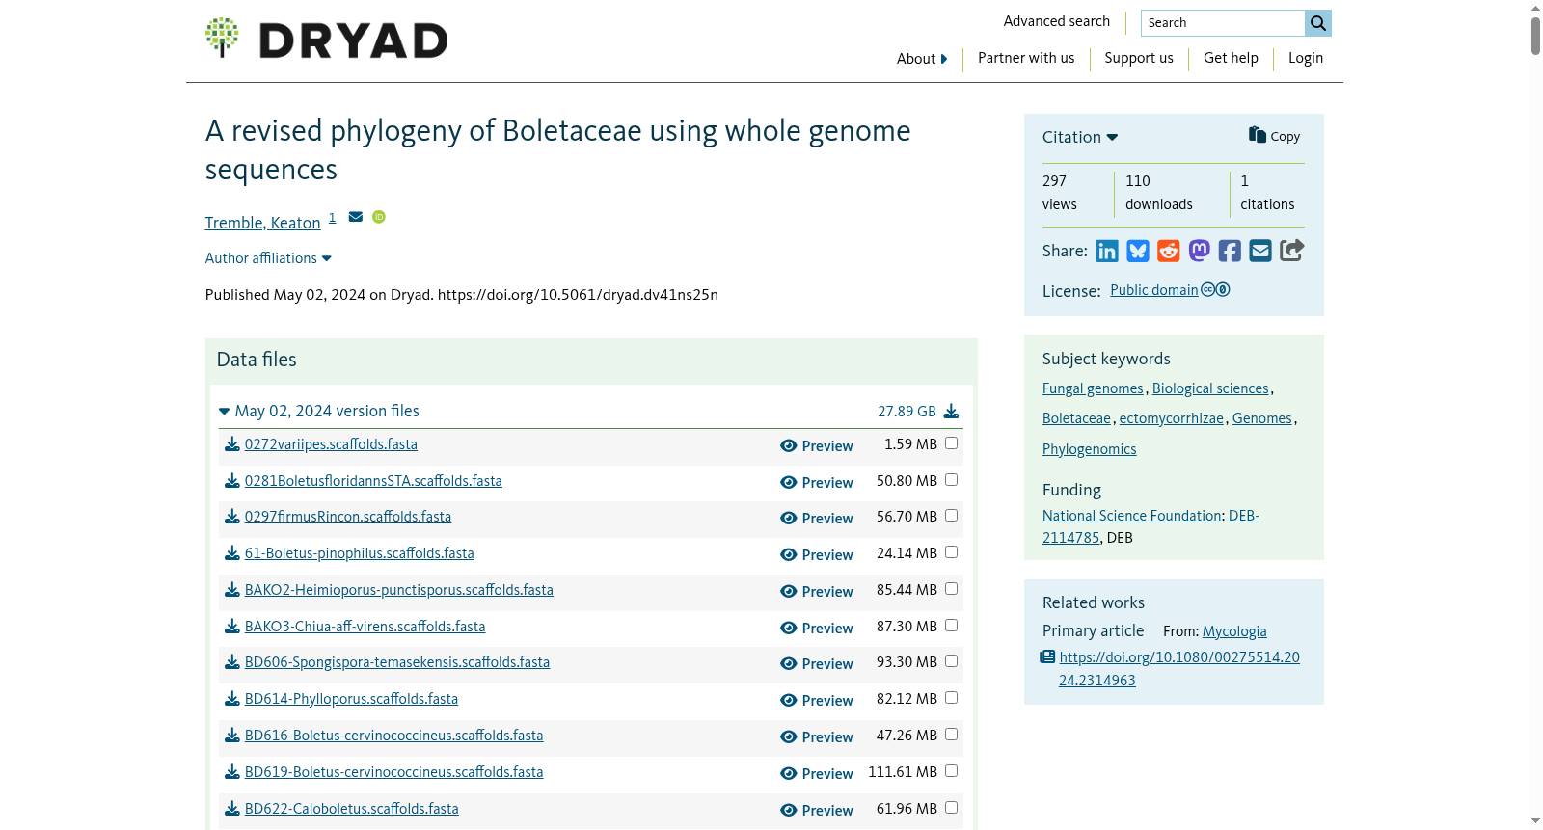1543x830 pixels.
Task: Open the About menu
Action: tap(922, 59)
